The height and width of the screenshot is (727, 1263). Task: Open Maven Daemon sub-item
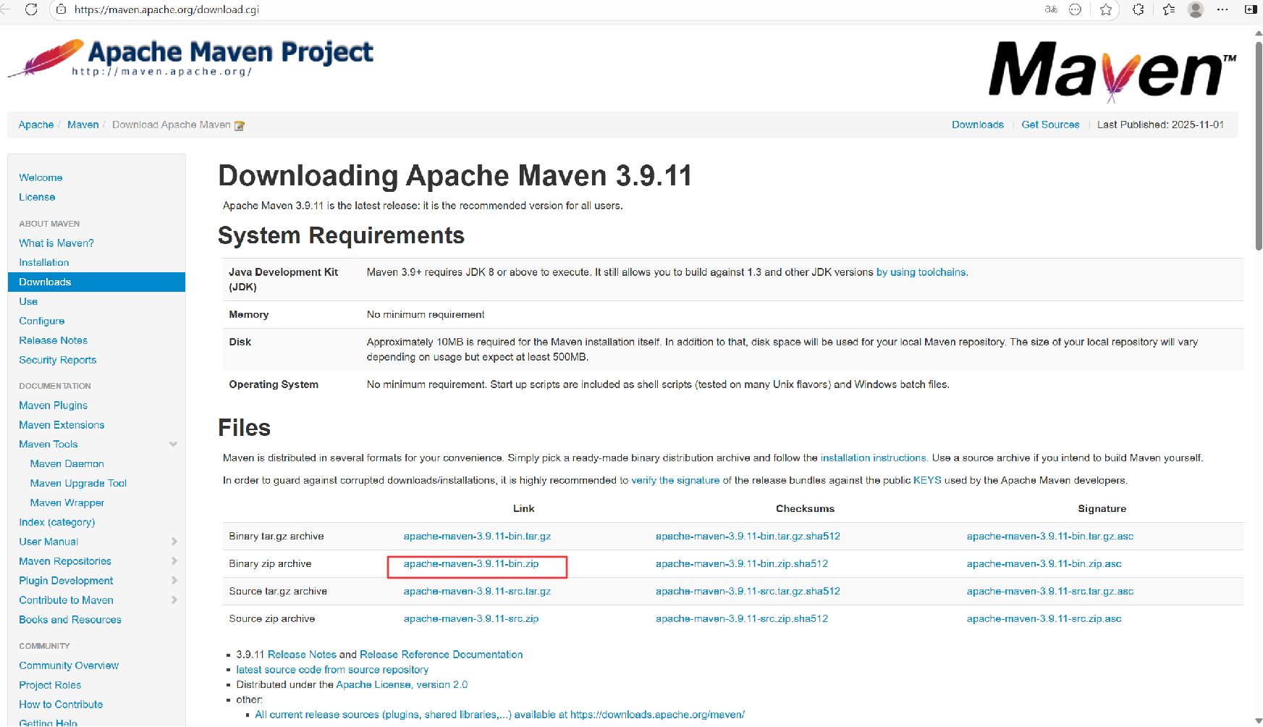pyautogui.click(x=67, y=464)
